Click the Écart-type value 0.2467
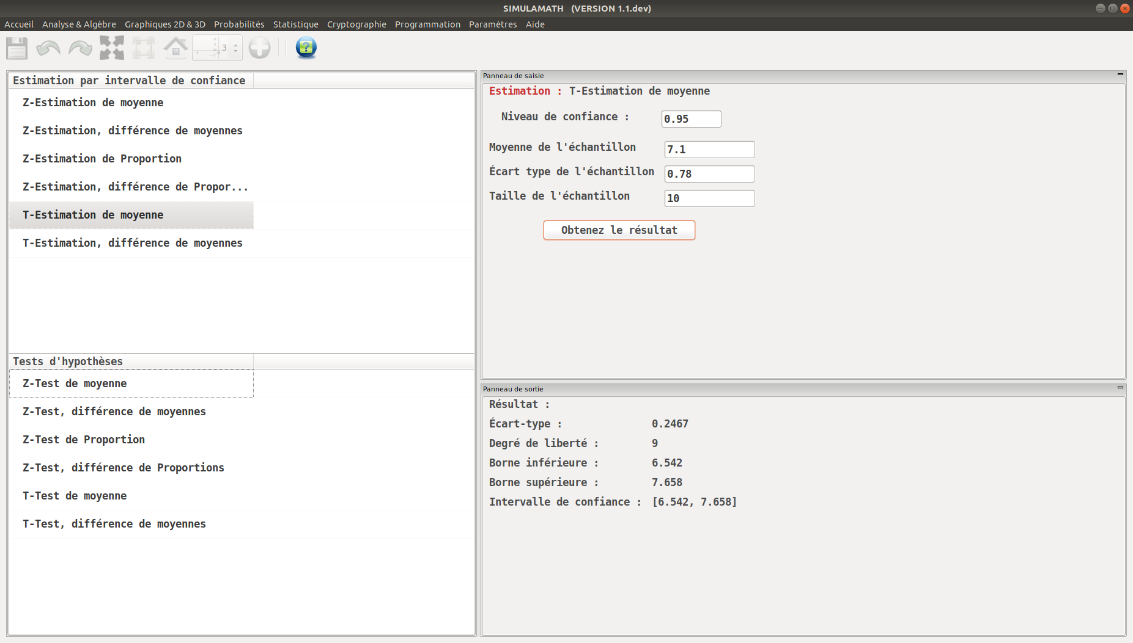 pyautogui.click(x=670, y=424)
